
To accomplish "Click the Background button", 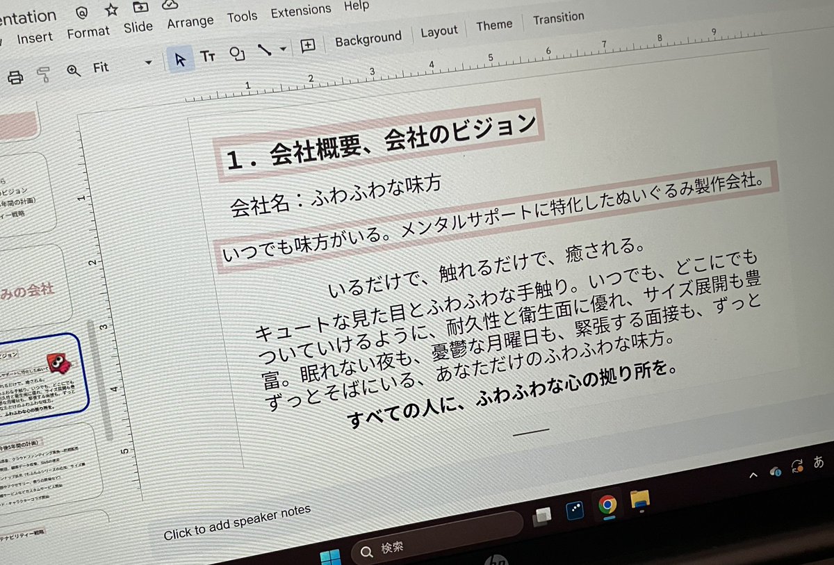I will pyautogui.click(x=368, y=36).
